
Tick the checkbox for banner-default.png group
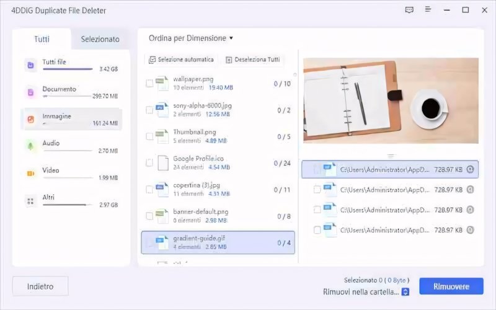[149, 216]
